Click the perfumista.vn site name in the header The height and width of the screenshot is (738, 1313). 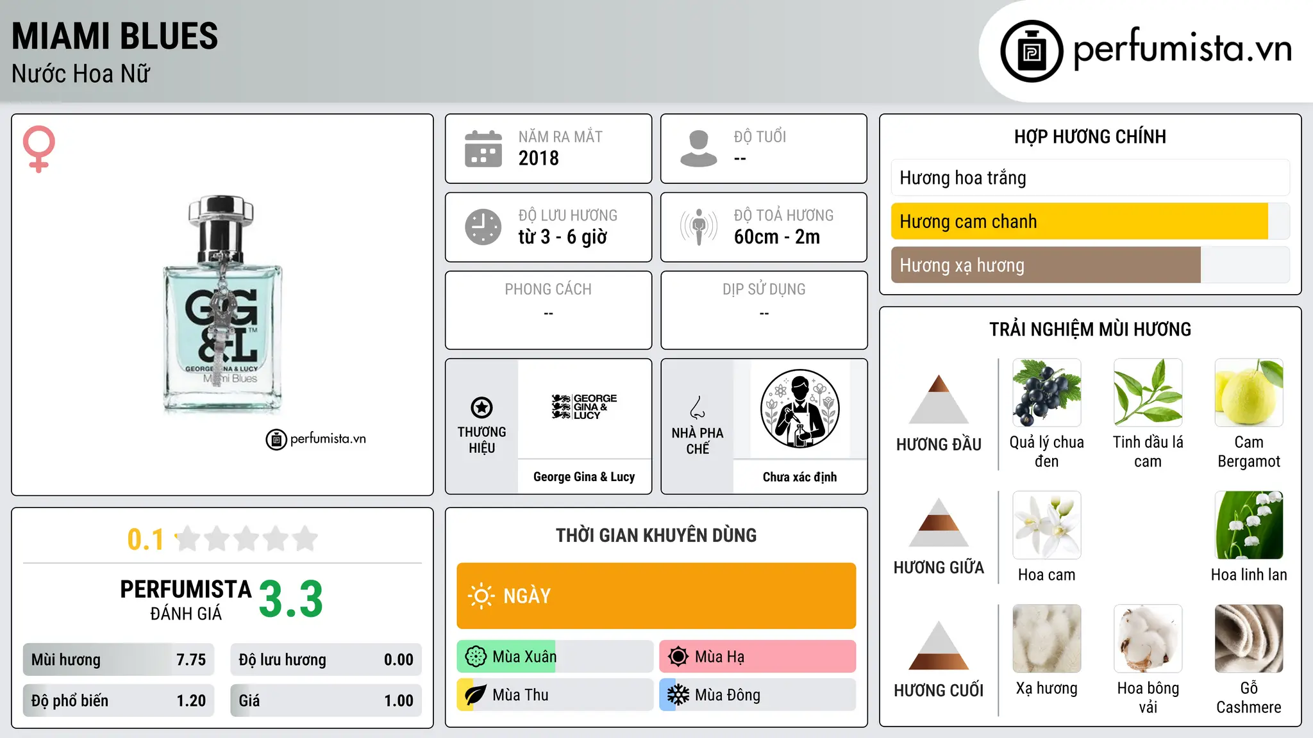click(x=1182, y=49)
